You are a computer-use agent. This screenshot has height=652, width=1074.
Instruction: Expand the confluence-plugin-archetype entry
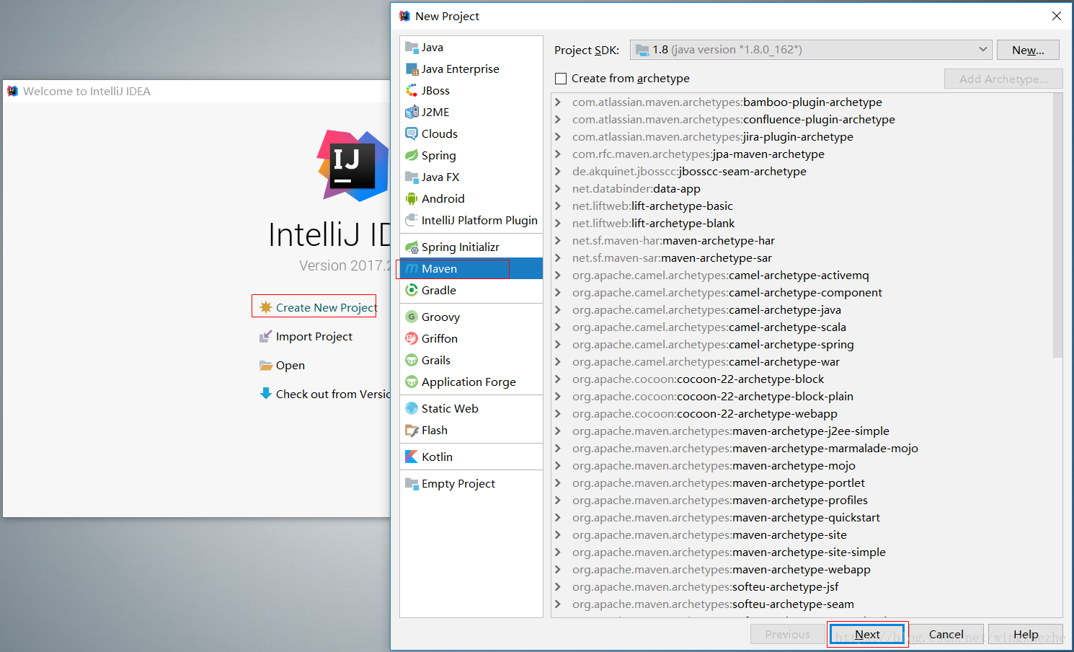(558, 120)
